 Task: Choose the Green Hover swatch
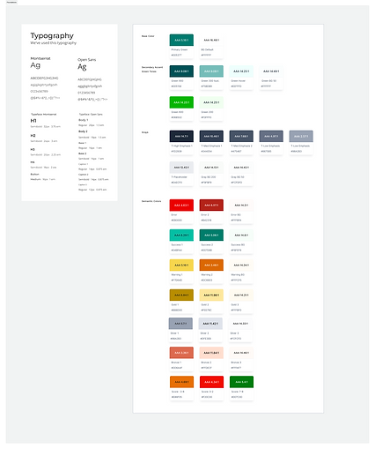point(241,71)
